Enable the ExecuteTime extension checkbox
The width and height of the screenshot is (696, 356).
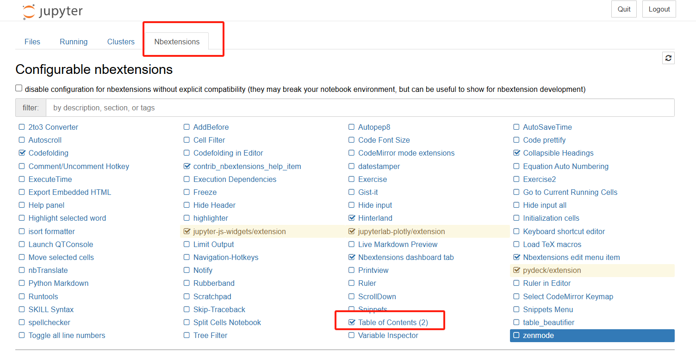pyautogui.click(x=22, y=179)
